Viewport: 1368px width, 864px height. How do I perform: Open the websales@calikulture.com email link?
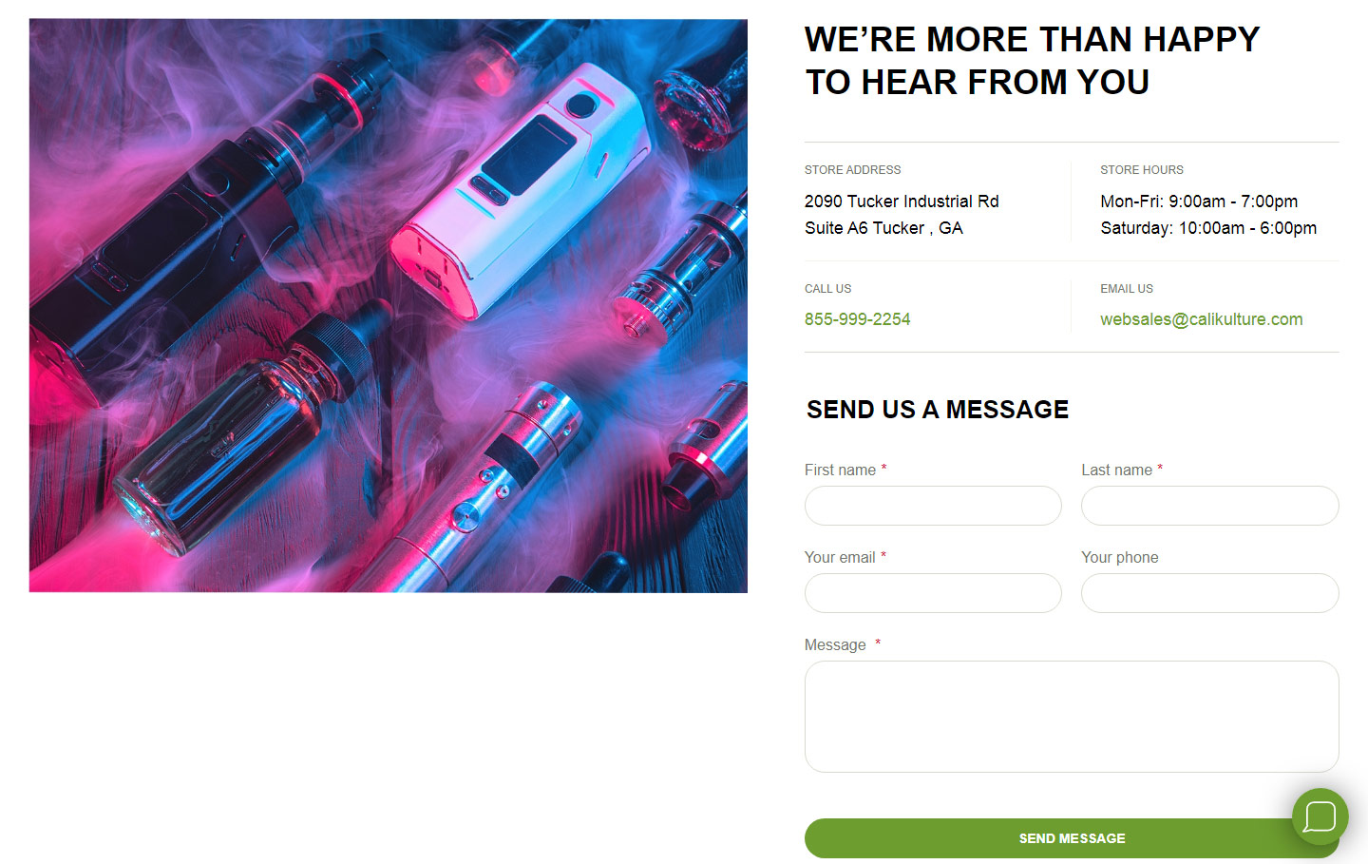(1201, 319)
